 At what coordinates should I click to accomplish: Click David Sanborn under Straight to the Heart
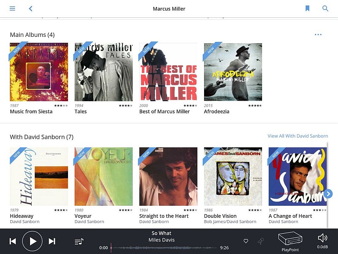point(154,221)
